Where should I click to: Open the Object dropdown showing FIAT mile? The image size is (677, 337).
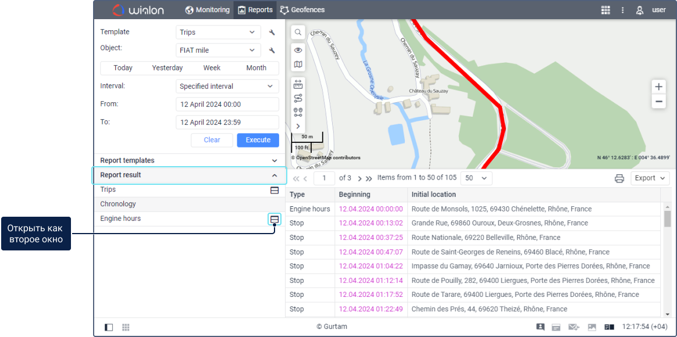click(218, 51)
